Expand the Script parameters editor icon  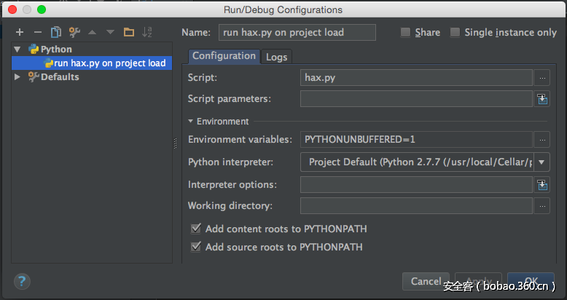(541, 99)
